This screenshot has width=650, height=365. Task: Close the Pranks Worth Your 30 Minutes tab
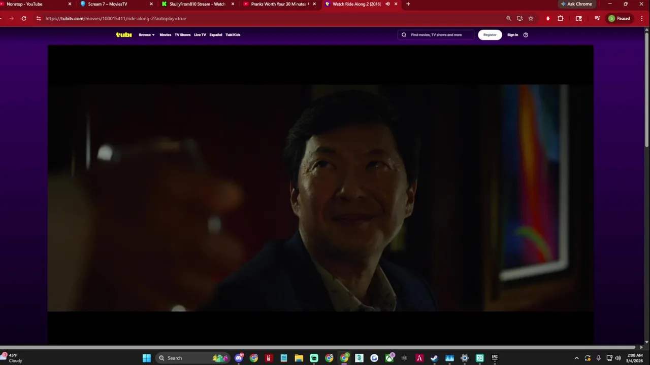(314, 4)
